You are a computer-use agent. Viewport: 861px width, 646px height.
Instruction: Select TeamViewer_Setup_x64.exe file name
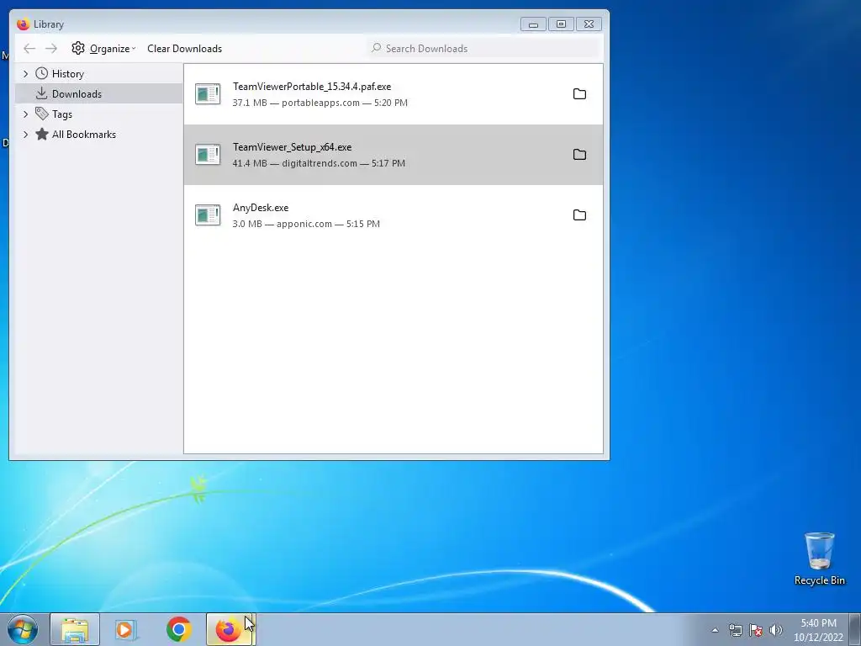[292, 146]
